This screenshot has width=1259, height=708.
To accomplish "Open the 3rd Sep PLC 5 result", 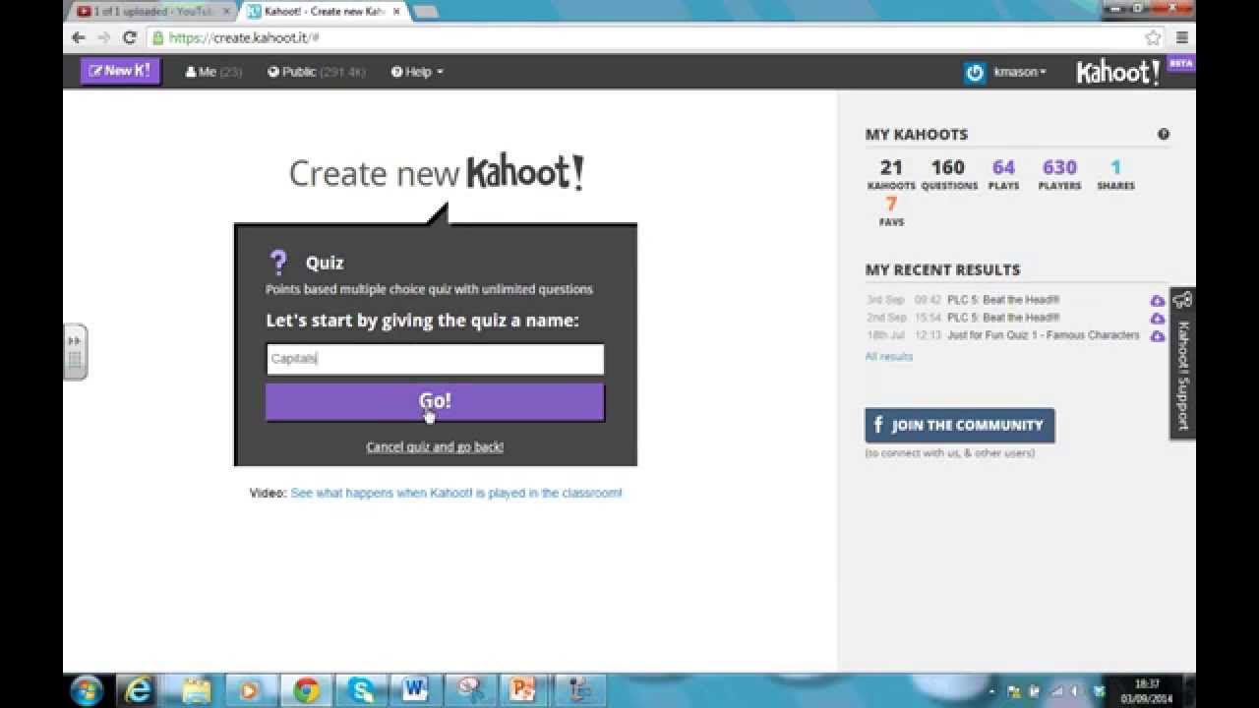I will tap(1003, 300).
